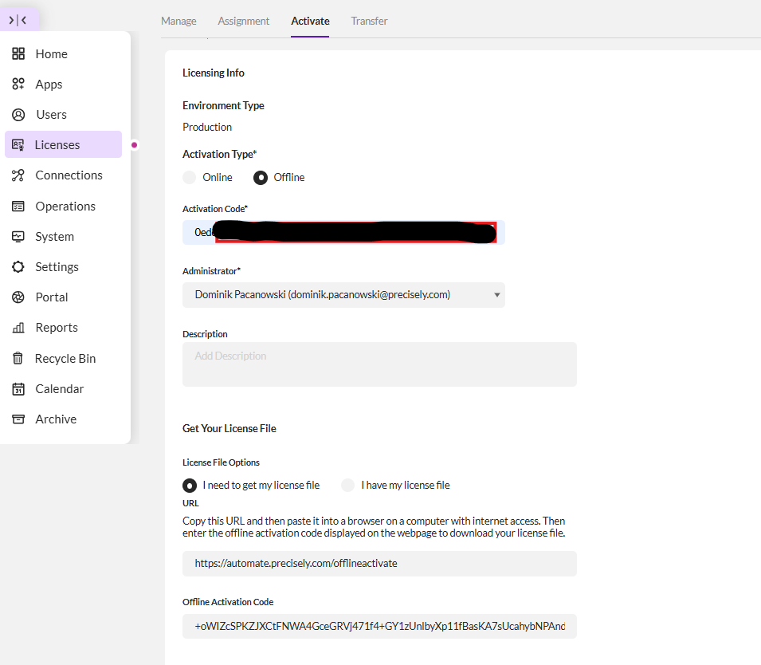Open Portal label in sidebar
The image size is (761, 665).
(x=52, y=297)
